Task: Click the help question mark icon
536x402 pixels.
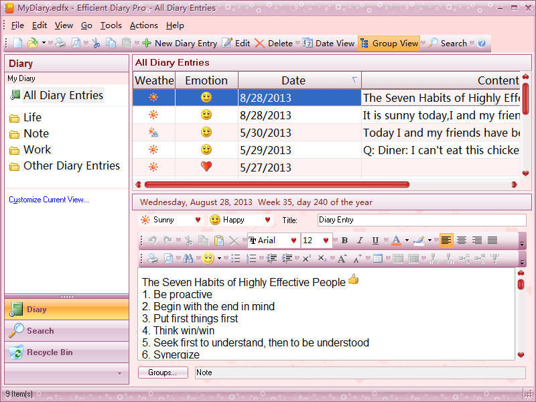Action: click(x=482, y=43)
